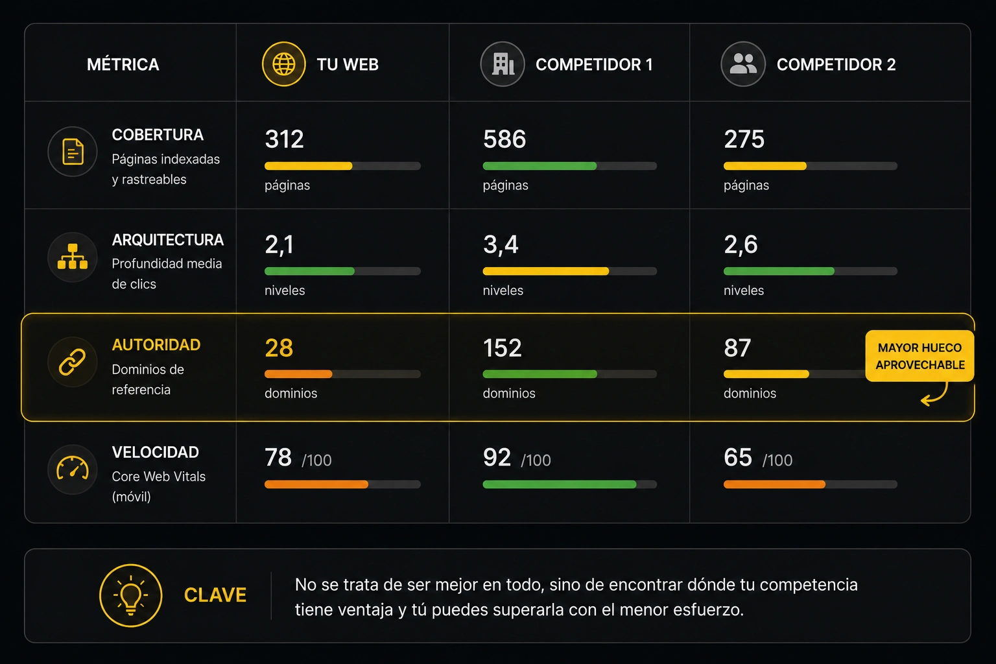The height and width of the screenshot is (664, 996).
Task: Select the COMPETIDOR 1 column header text
Action: 594,65
